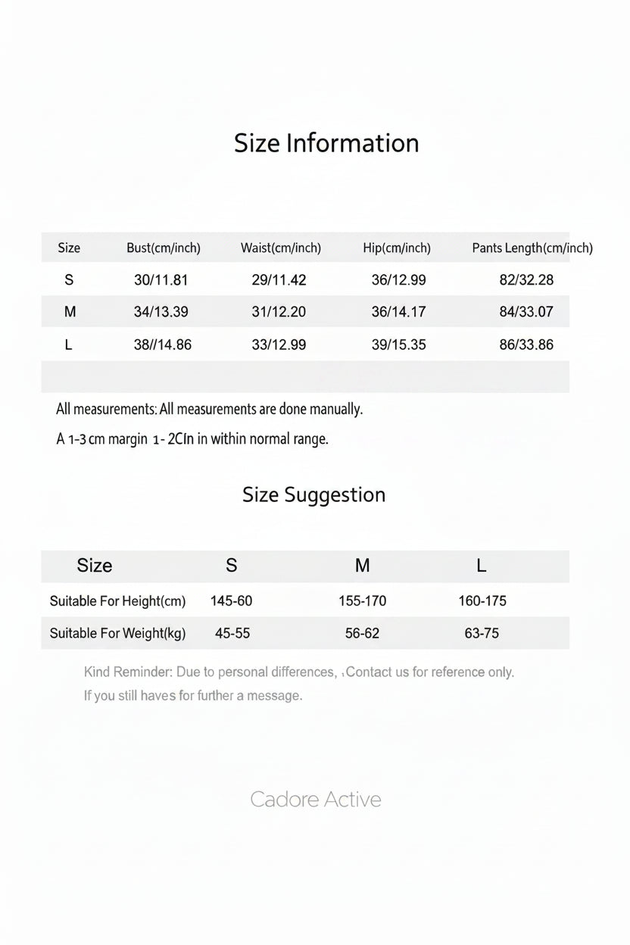Select the Suitable For Weight(kg) label
The image size is (630, 945).
[x=117, y=633]
